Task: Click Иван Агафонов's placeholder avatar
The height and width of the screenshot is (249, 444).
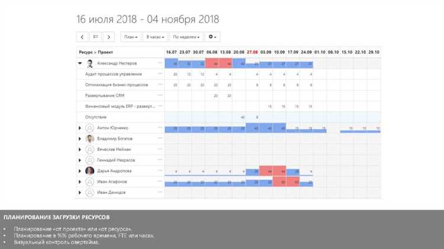Action: pyautogui.click(x=90, y=182)
